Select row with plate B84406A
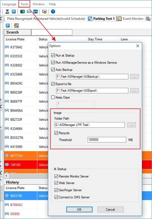 26,110
